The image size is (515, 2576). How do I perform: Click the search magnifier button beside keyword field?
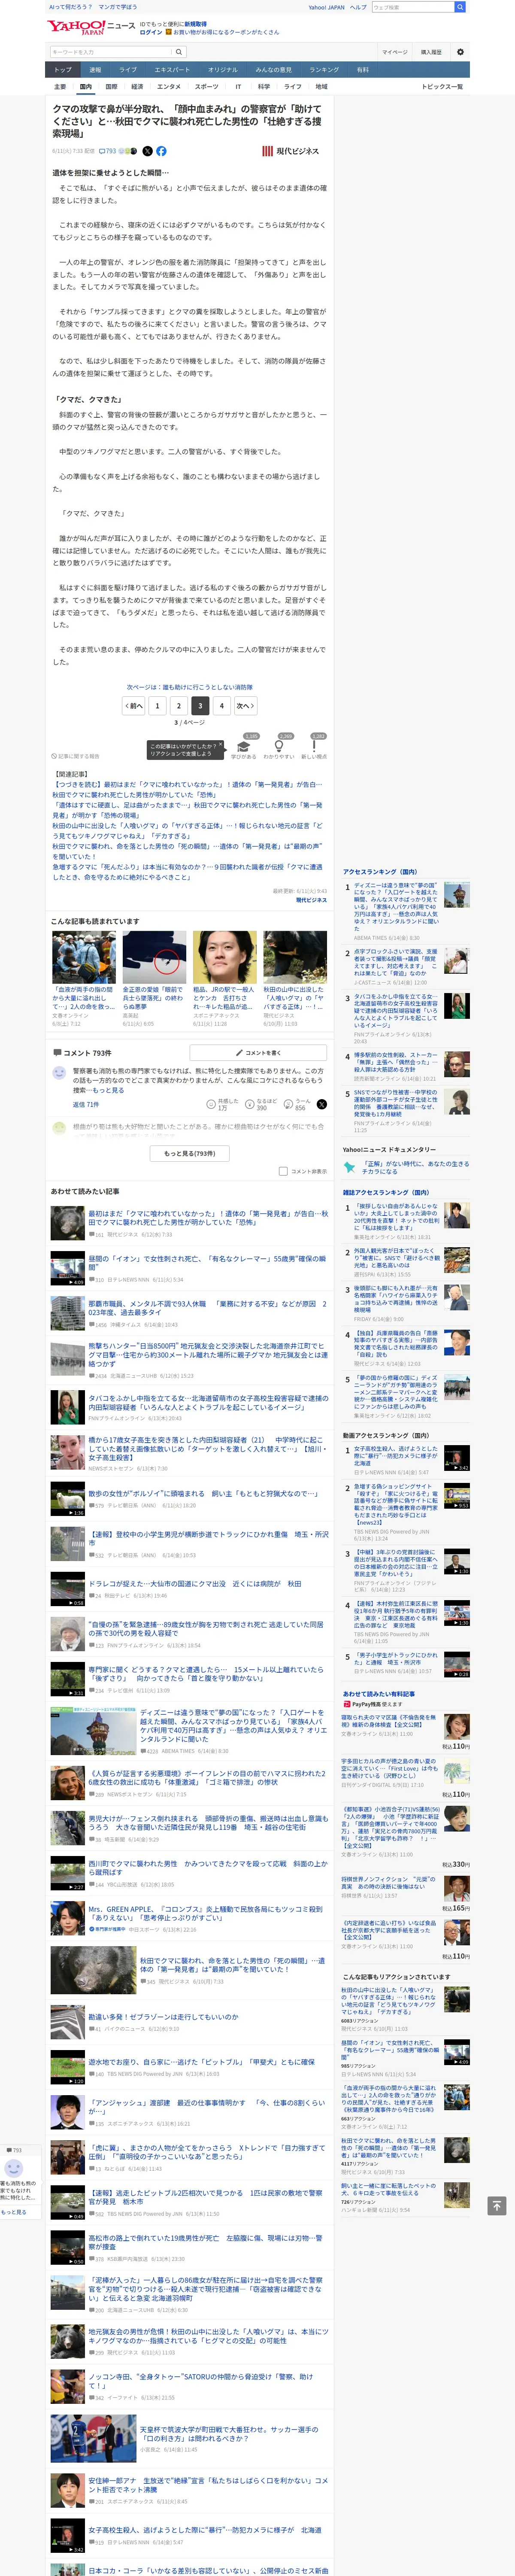pyautogui.click(x=179, y=52)
